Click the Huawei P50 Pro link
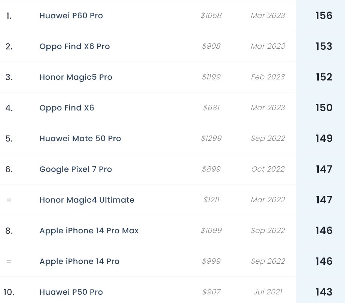 71,292
